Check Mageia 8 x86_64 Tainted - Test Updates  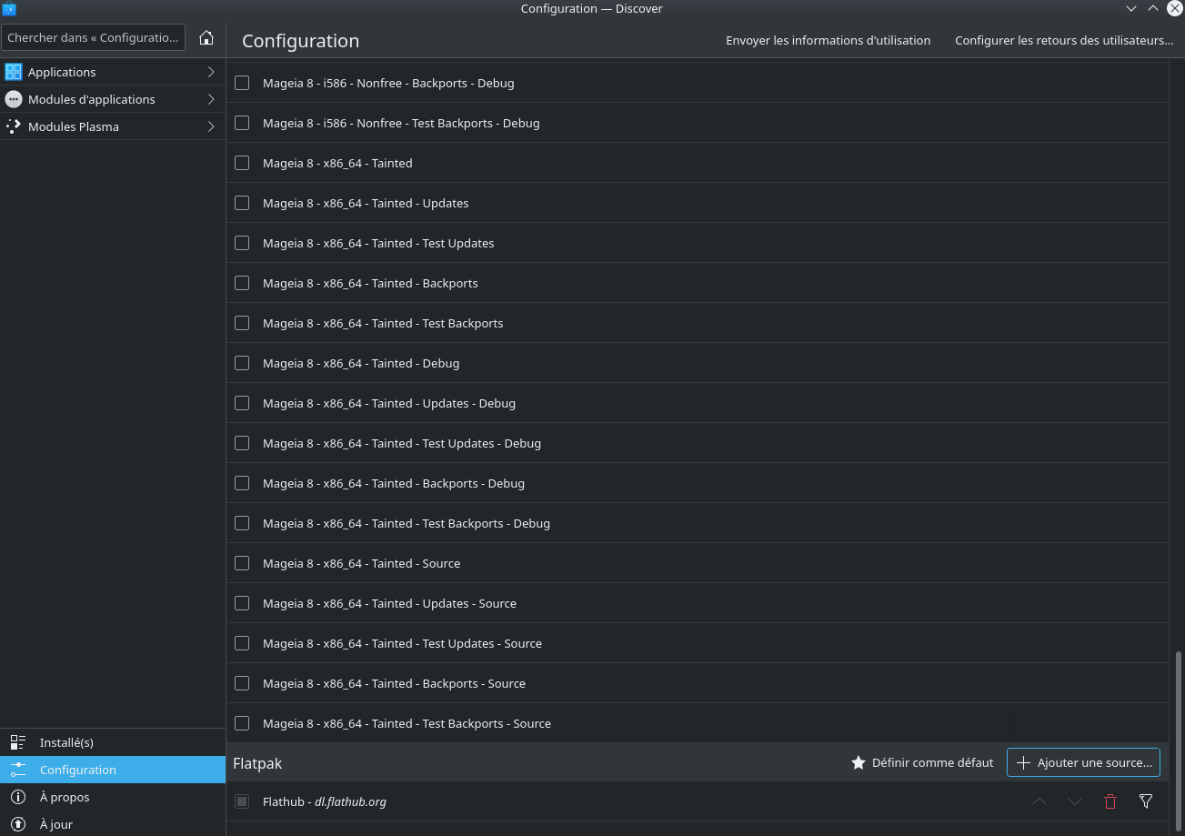coord(242,243)
